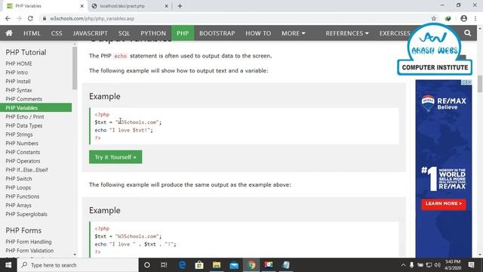Open PHP Echo / Print in sidebar
The height and width of the screenshot is (272, 483).
(25, 117)
